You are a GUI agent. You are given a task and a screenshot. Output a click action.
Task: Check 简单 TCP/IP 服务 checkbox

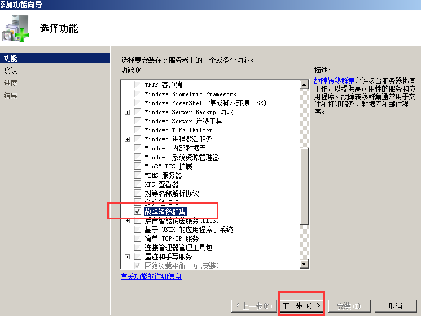(138, 239)
